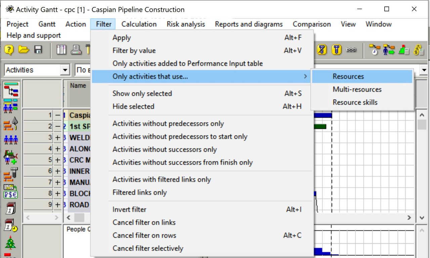Click the currency P$€ sidebar icon
This screenshot has width=430, height=258.
pyautogui.click(x=11, y=191)
